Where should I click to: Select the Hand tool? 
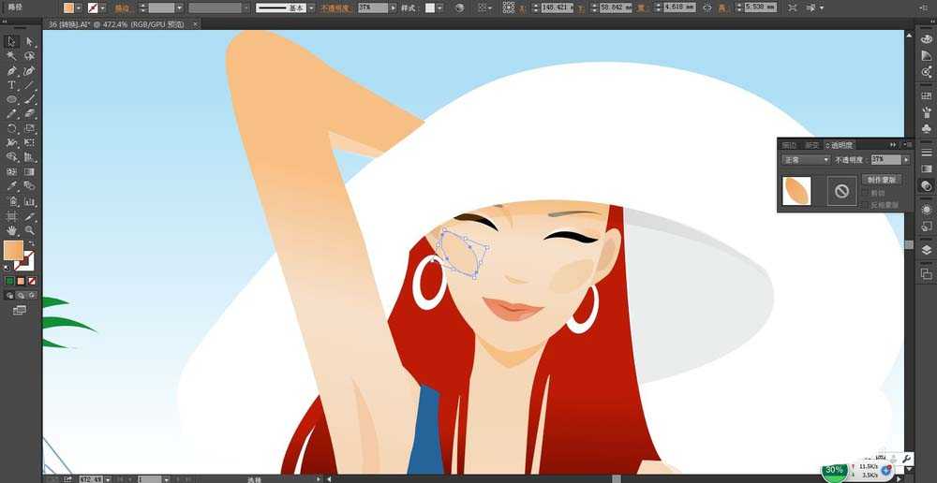(x=11, y=229)
